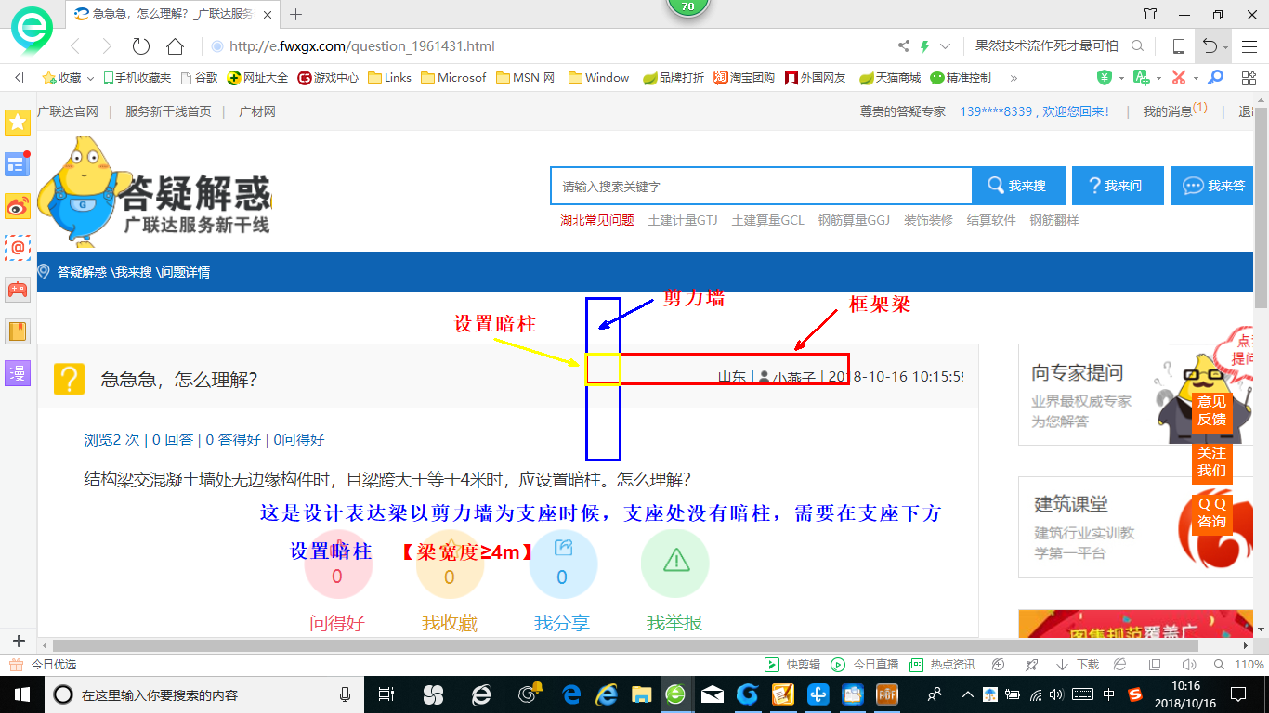Click the 我来搜 search button
Viewport: 1269px width, 713px height.
point(1017,186)
